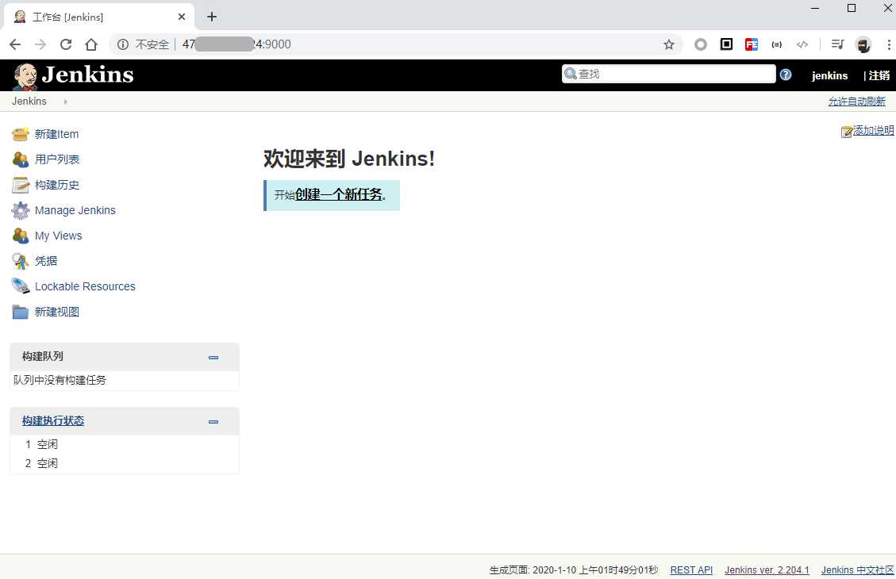Viewport: 896px width, 579px height.
Task: Open Jenkins 中文社区 footer link
Action: [858, 569]
